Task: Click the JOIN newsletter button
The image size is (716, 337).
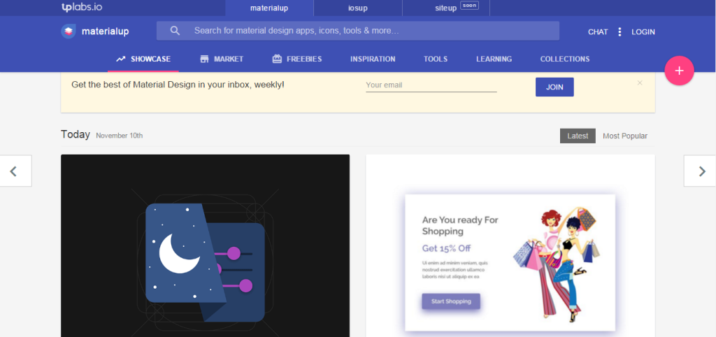Action: pos(554,87)
